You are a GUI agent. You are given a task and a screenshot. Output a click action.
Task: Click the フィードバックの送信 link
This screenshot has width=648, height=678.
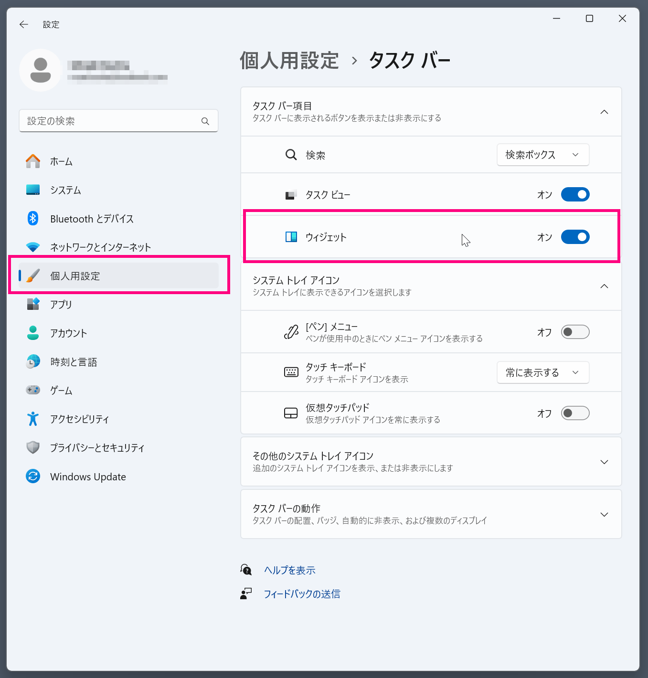pyautogui.click(x=302, y=594)
